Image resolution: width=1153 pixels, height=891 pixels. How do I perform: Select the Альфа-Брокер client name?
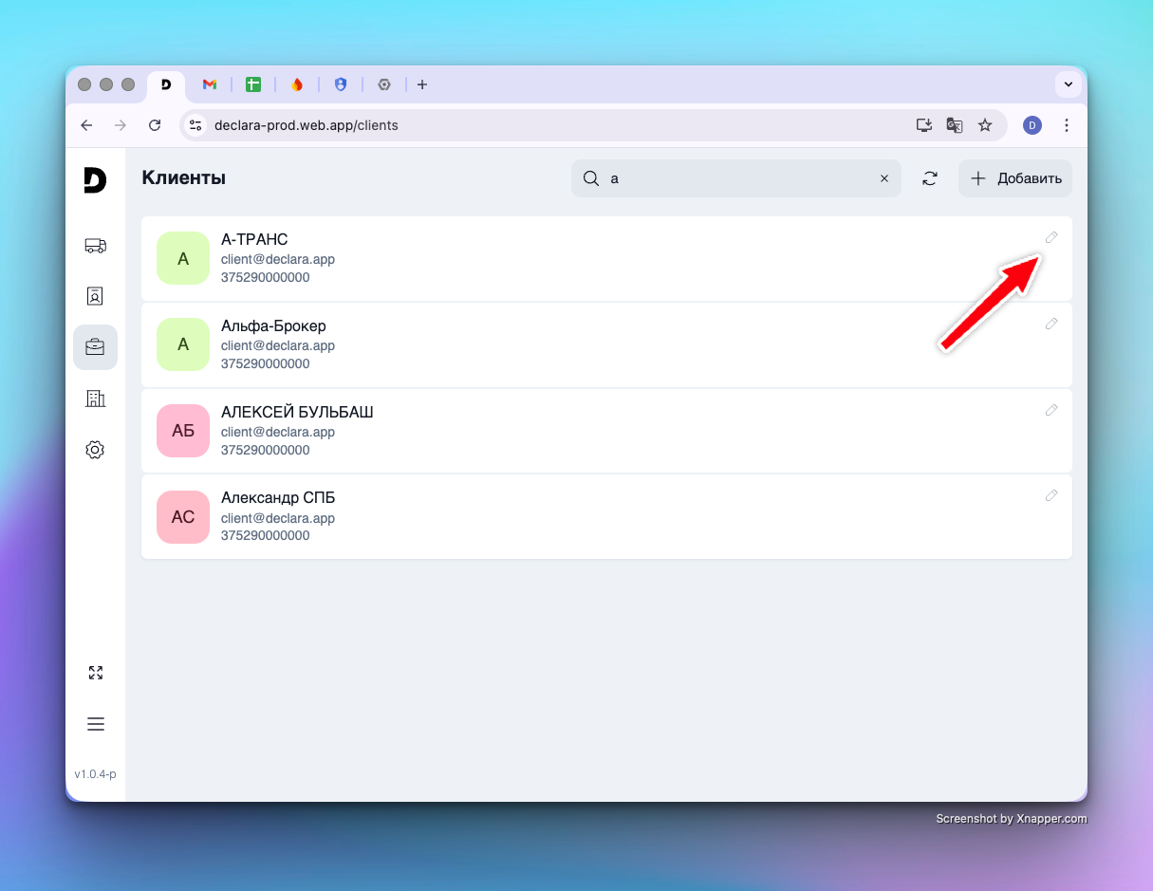(273, 326)
